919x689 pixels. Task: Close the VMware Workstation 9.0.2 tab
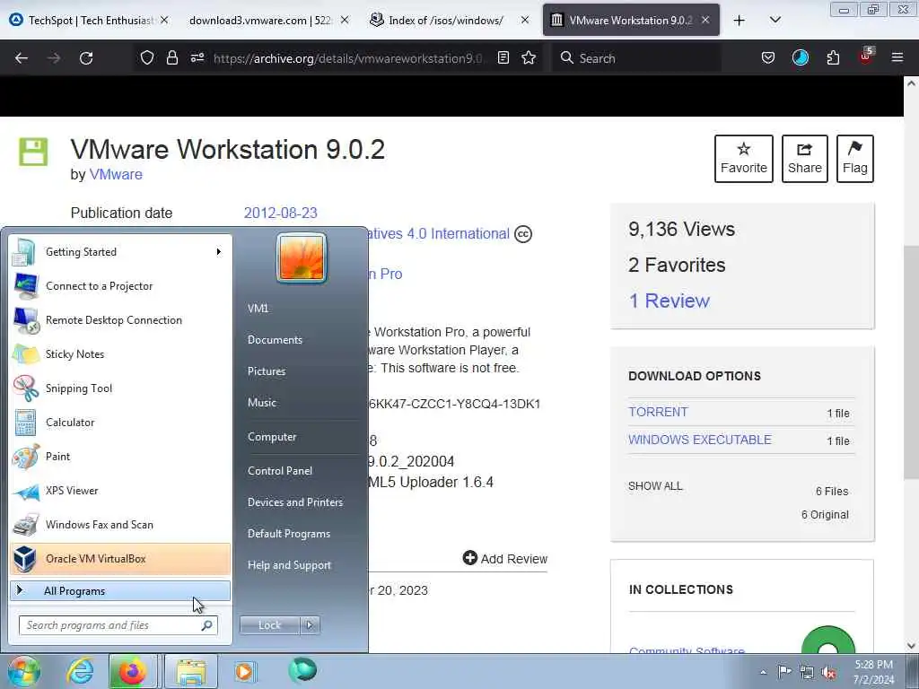tap(705, 20)
